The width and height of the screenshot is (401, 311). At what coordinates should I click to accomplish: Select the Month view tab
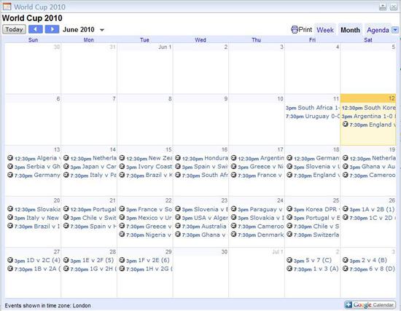point(350,30)
